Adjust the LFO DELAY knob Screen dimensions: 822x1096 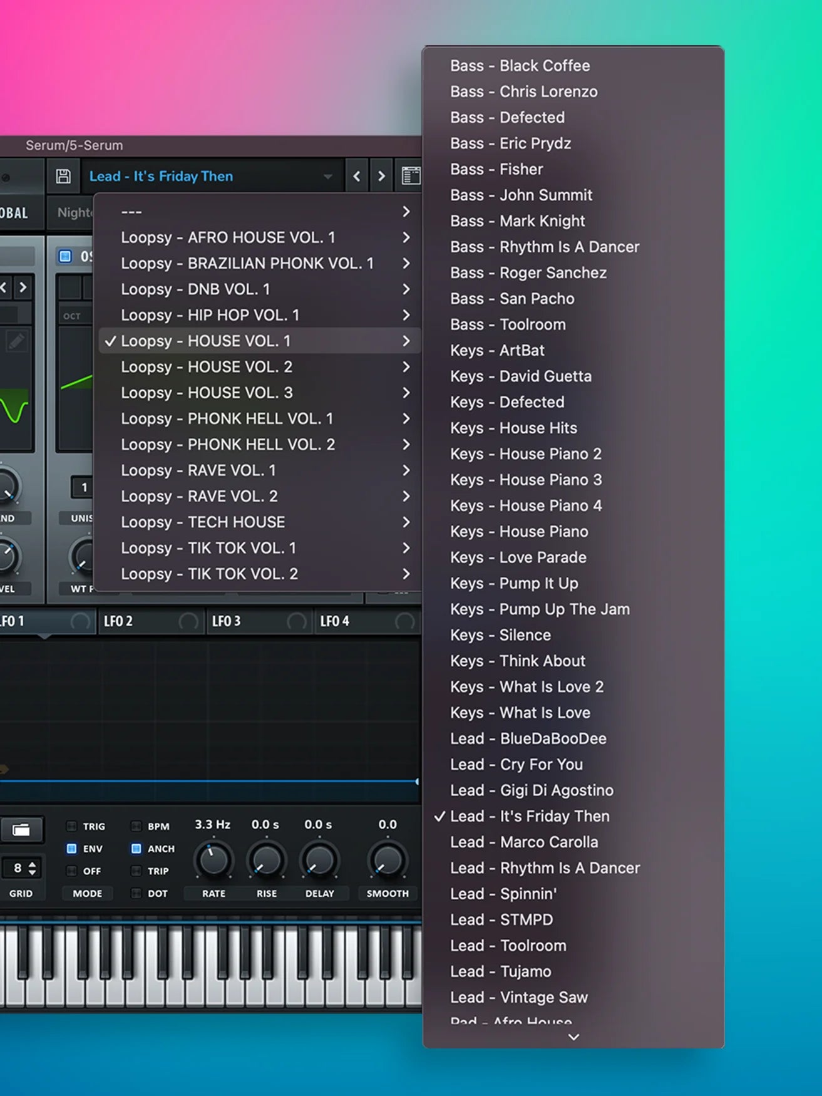pyautogui.click(x=319, y=861)
